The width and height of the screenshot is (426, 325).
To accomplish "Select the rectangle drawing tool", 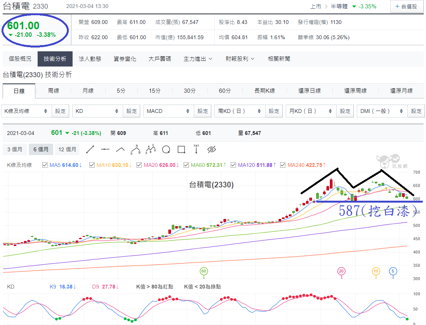I will (181, 149).
